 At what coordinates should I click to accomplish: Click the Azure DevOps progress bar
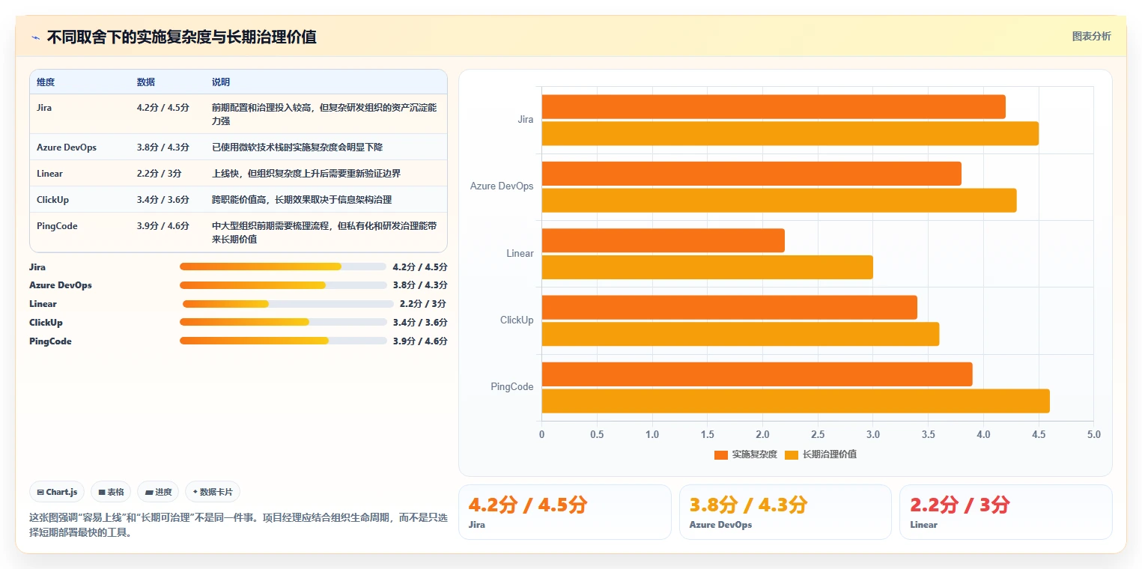(283, 285)
